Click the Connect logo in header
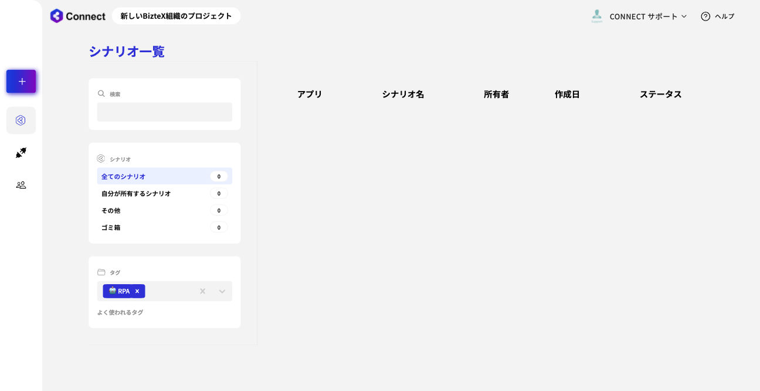This screenshot has width=760, height=391. pos(78,16)
